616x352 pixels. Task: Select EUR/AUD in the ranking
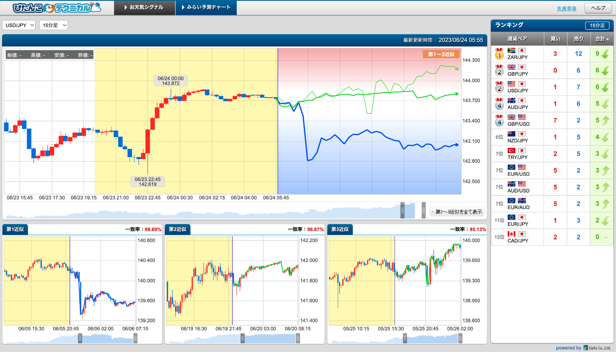(552, 204)
